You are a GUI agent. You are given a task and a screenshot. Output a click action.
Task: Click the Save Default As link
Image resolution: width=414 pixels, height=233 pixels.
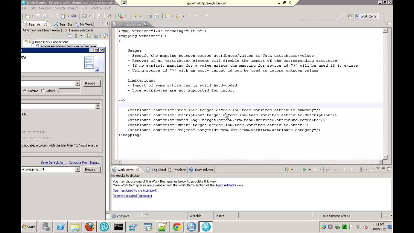[x=54, y=162]
